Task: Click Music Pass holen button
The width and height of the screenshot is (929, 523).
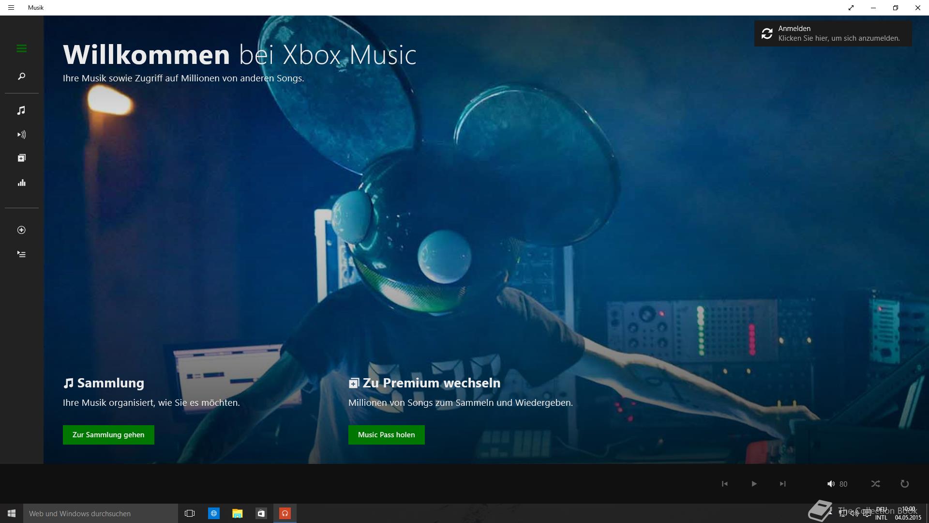Action: click(387, 435)
